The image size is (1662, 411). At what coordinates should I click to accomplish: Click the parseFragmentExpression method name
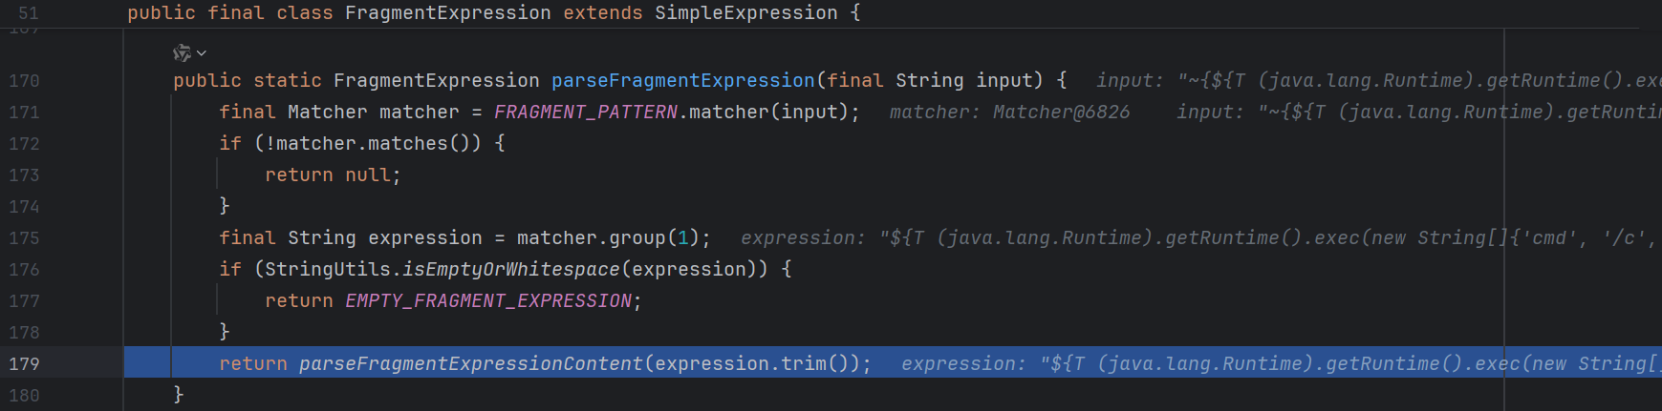pyautogui.click(x=682, y=81)
